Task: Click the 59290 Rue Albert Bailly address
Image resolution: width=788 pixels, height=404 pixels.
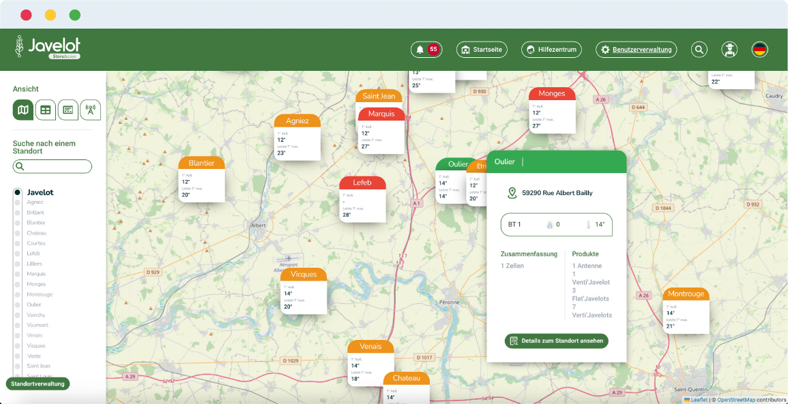Action: (557, 193)
